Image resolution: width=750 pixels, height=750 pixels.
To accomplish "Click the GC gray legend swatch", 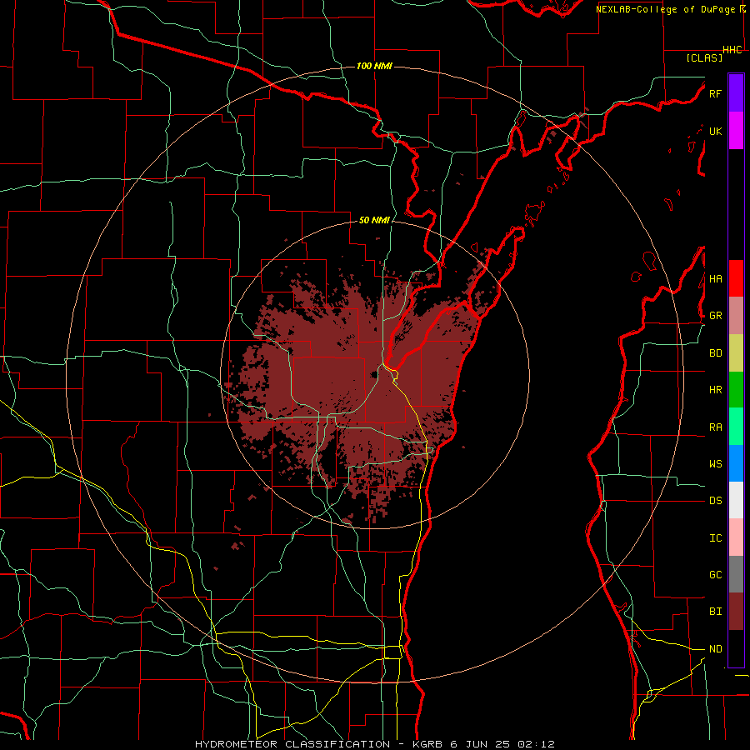I will tap(736, 574).
